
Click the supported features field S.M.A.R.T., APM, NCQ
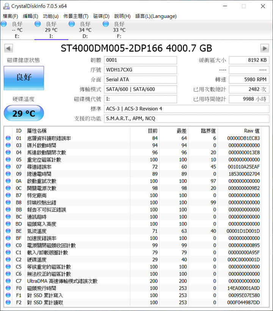click(187, 118)
